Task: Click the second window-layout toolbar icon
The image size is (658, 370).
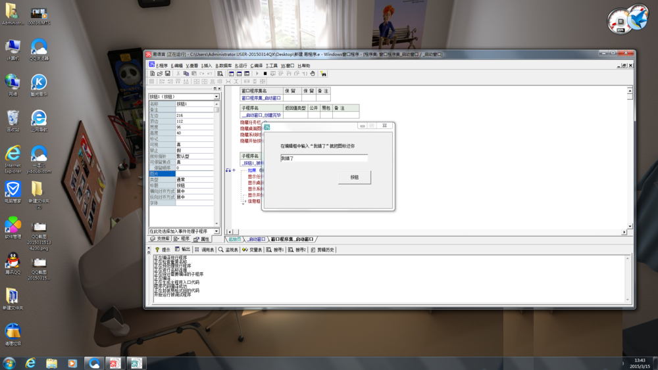Action: (x=239, y=74)
